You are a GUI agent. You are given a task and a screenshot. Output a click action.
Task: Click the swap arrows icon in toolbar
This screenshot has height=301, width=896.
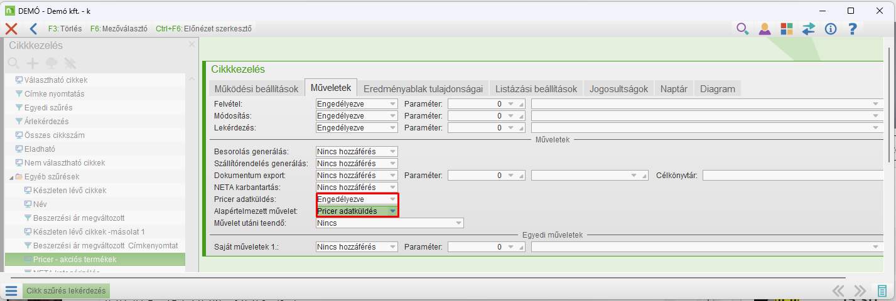coord(809,28)
